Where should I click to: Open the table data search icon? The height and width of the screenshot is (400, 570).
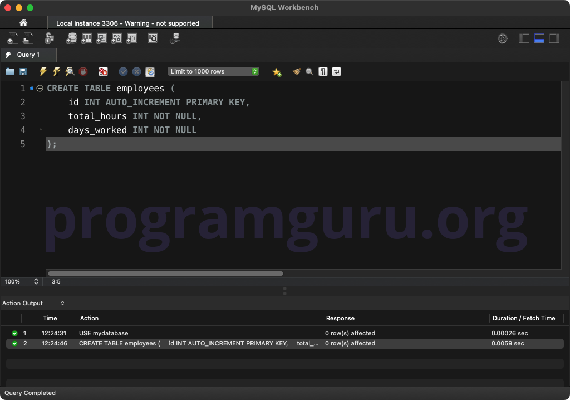pyautogui.click(x=153, y=38)
